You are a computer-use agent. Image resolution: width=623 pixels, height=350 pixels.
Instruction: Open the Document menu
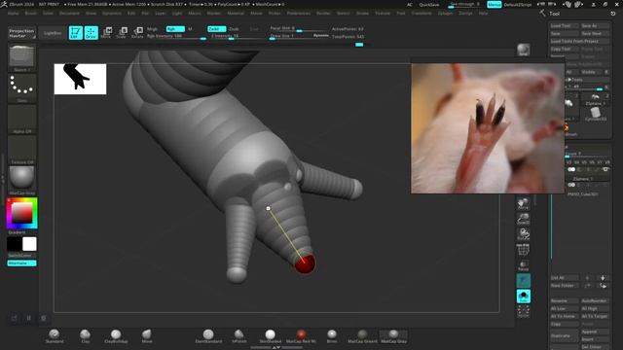click(x=69, y=13)
